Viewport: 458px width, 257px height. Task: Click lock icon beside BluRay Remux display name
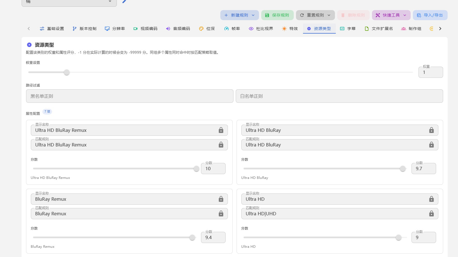pos(221,199)
